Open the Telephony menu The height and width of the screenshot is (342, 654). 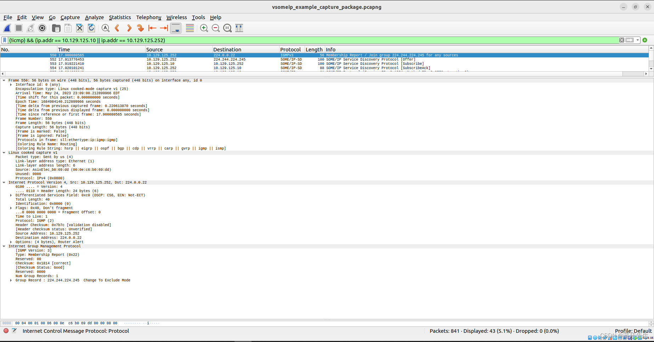[148, 17]
